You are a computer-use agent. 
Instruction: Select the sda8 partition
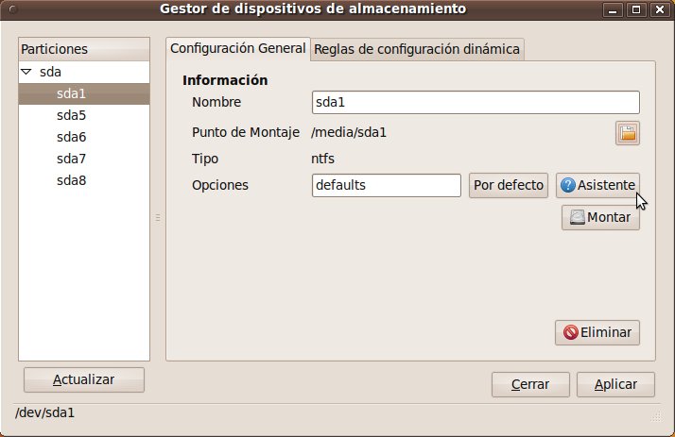84,180
